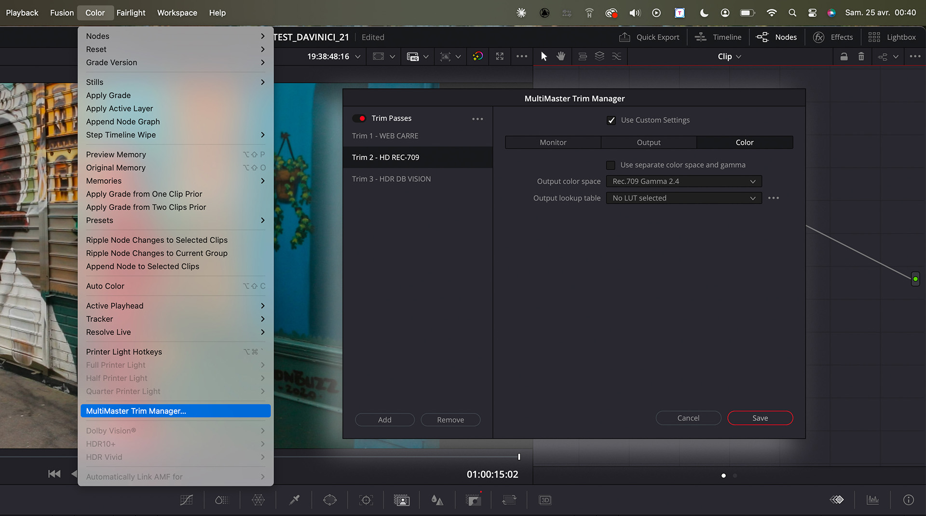Switch to the Monitor tab
Screen dimensions: 926x516
pyautogui.click(x=553, y=142)
